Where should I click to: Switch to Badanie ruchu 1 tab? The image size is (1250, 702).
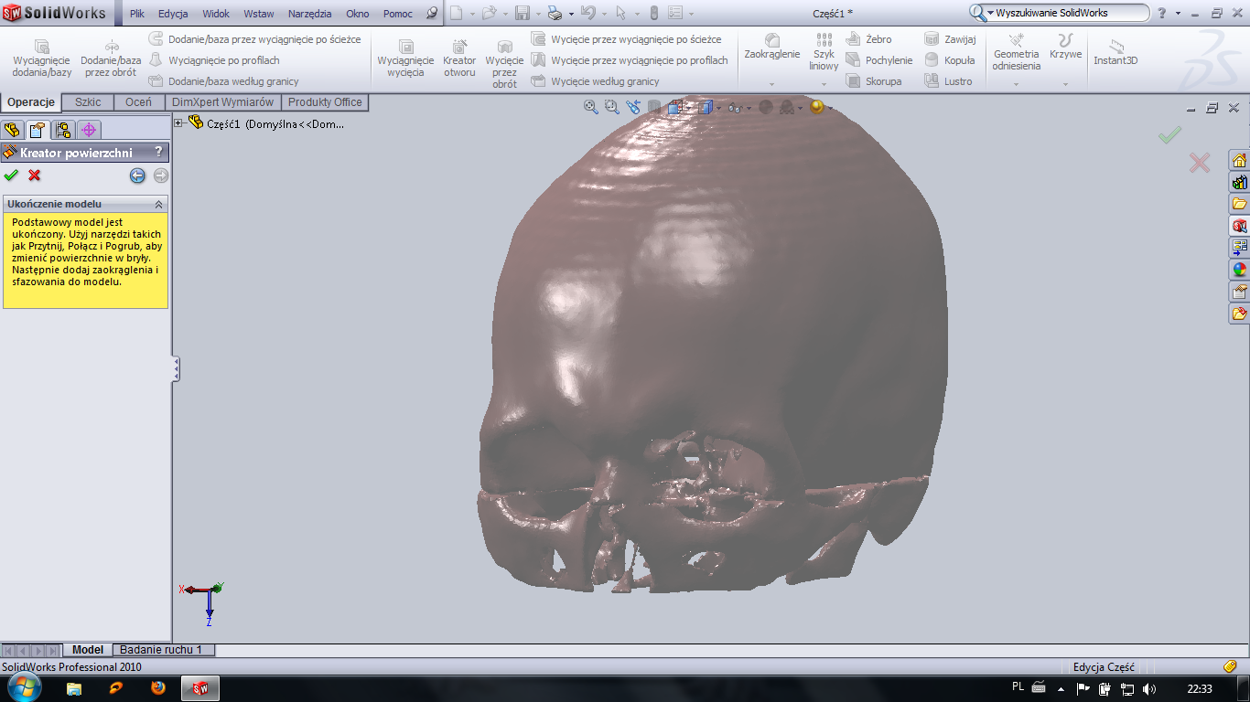pyautogui.click(x=164, y=650)
